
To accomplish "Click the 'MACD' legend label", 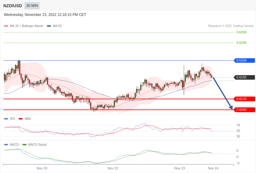I will [14, 145].
